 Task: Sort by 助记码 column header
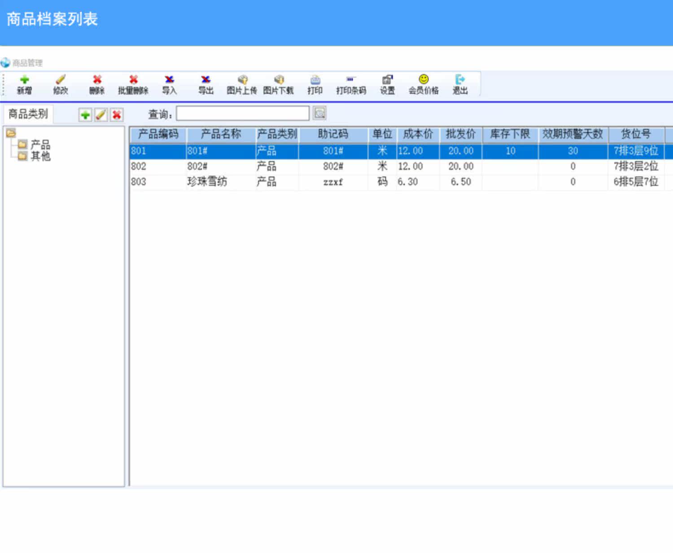(333, 134)
